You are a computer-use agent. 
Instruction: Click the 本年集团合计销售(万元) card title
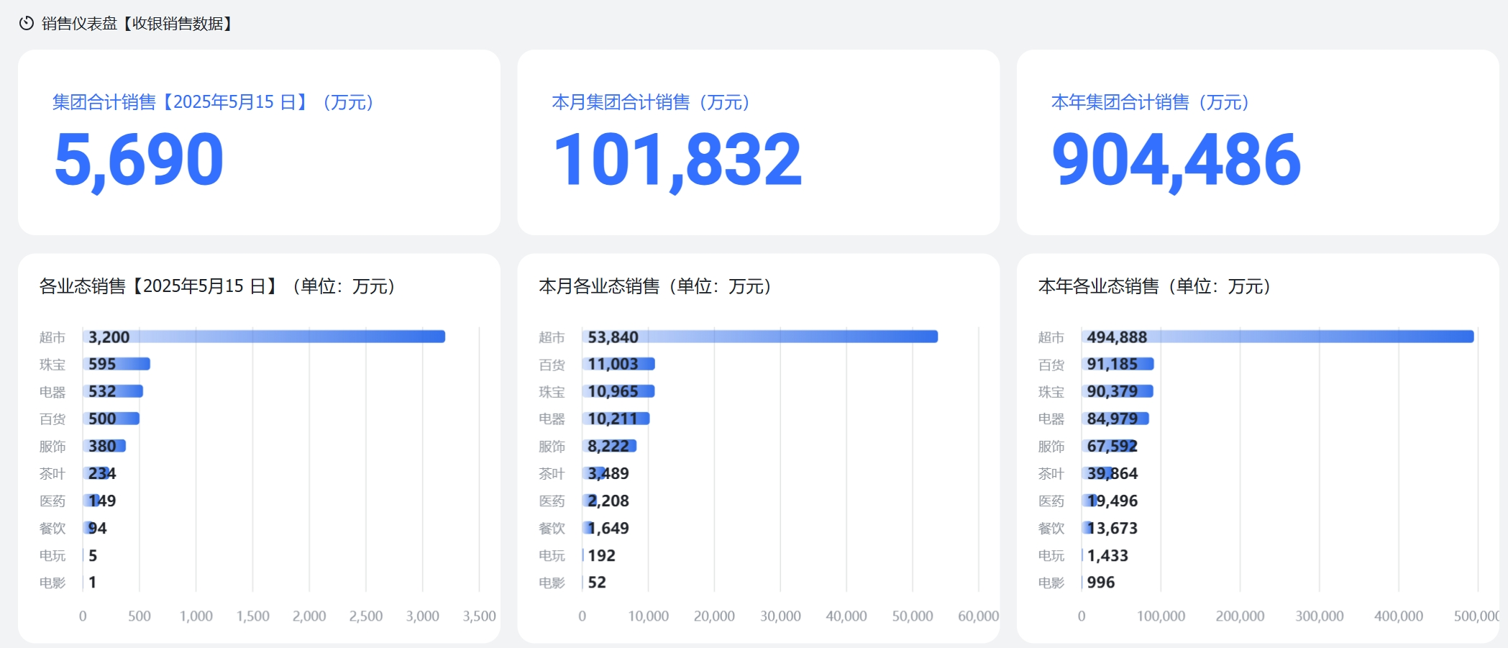click(x=1150, y=102)
